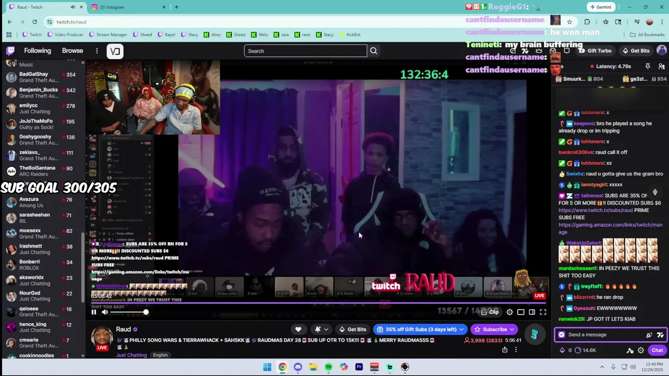Screen dimensions: 669x376
Task: Click the Chat send button
Action: coord(657,350)
